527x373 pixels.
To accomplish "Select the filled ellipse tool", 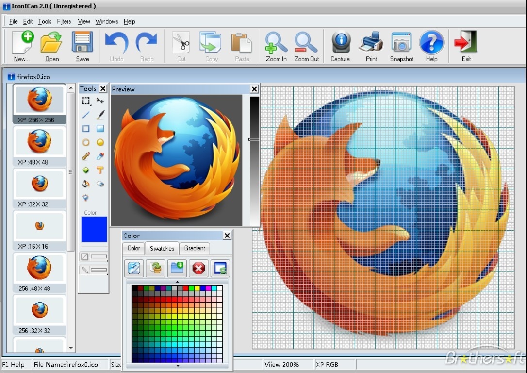I will coord(100,142).
